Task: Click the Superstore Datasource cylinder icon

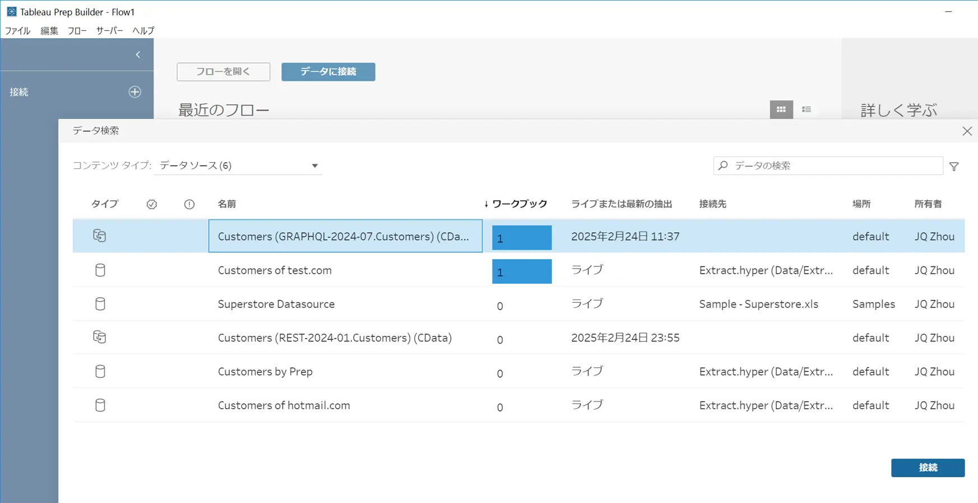Action: point(100,304)
